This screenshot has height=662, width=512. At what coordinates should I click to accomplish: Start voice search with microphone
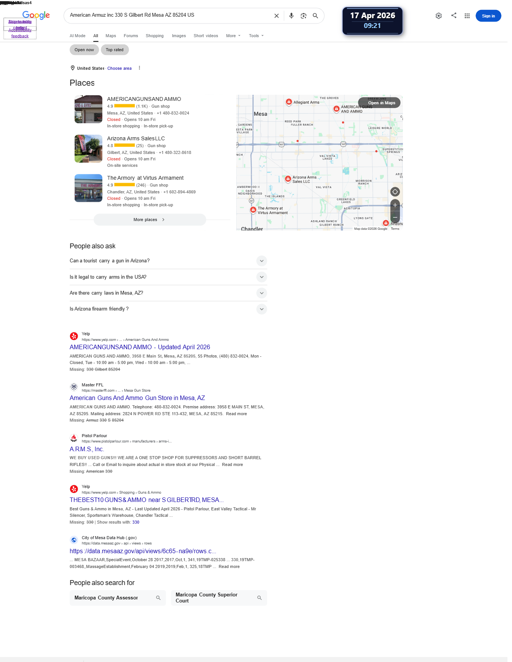coord(291,16)
